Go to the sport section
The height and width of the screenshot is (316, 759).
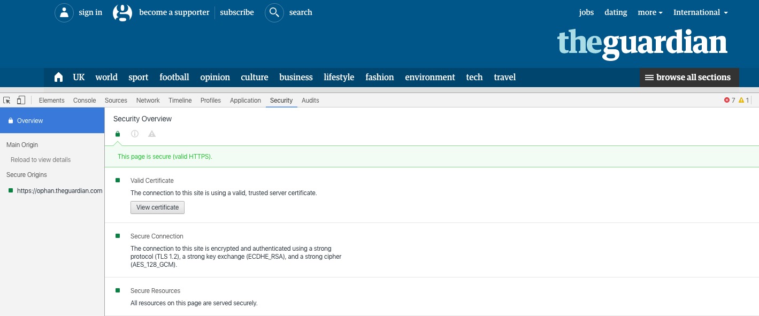[139, 78]
